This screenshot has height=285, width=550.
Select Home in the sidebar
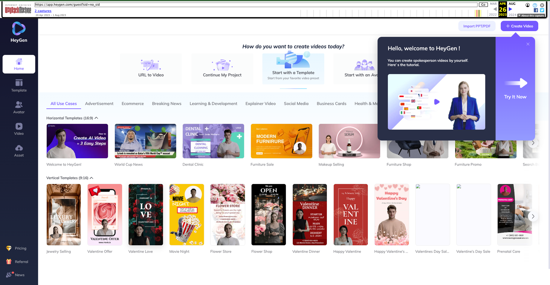click(x=19, y=64)
